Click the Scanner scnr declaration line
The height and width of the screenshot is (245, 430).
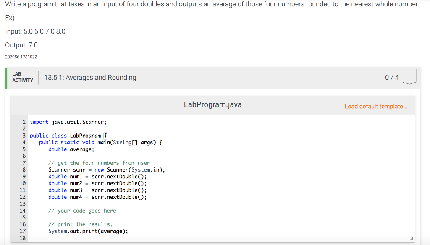coord(107,170)
